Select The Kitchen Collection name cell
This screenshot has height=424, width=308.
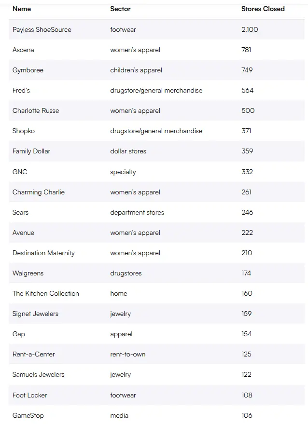(46, 293)
